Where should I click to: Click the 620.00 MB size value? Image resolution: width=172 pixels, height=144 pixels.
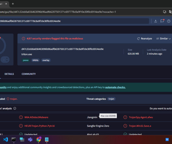[133, 54]
